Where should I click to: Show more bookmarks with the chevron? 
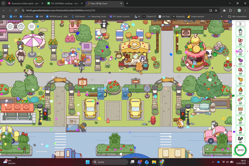222,17
